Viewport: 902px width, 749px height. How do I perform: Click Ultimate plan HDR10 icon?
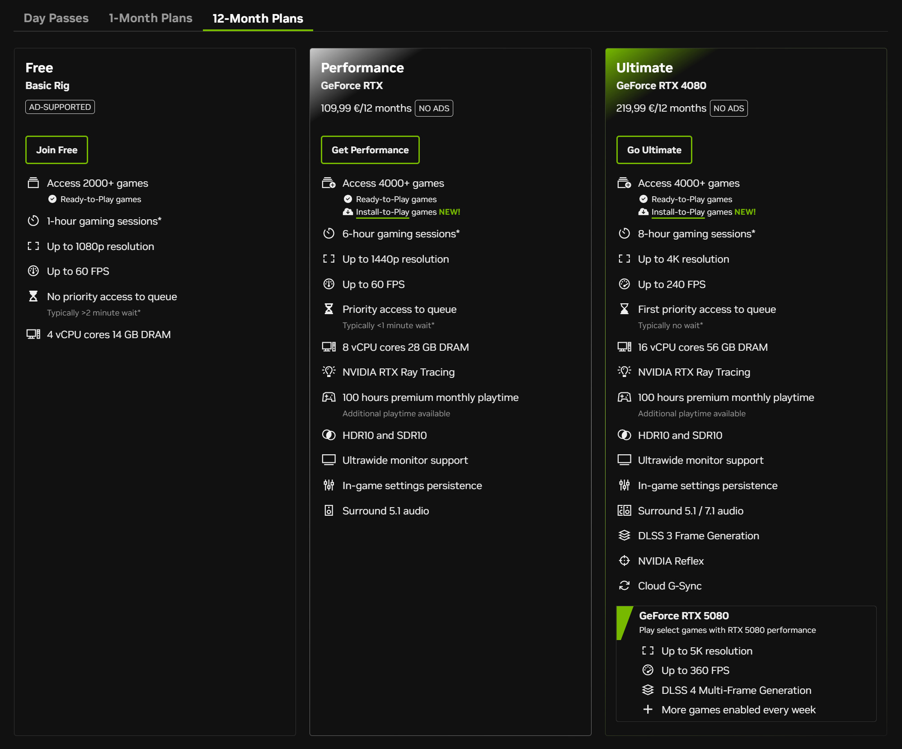tap(624, 435)
